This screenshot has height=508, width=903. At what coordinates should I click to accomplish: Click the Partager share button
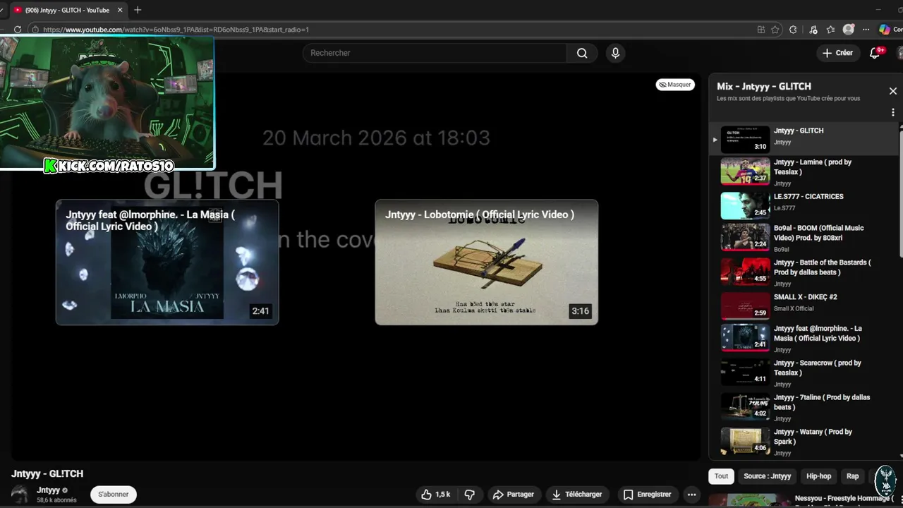point(513,495)
